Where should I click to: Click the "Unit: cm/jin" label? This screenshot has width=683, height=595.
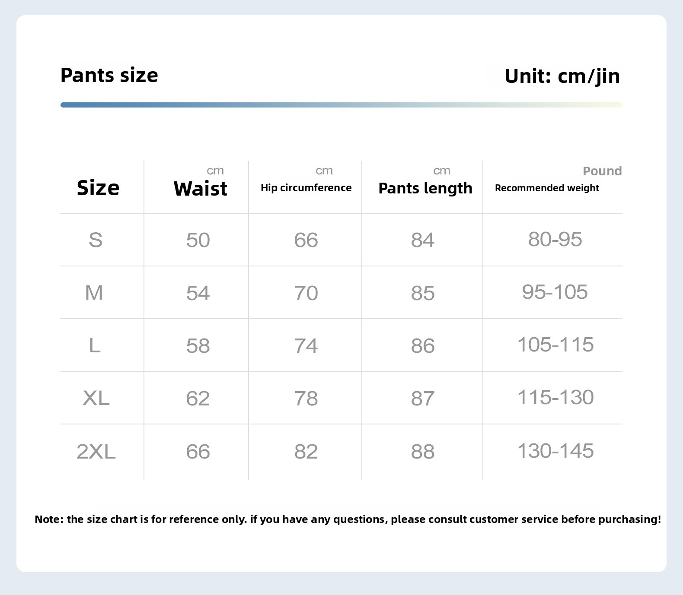tap(562, 76)
